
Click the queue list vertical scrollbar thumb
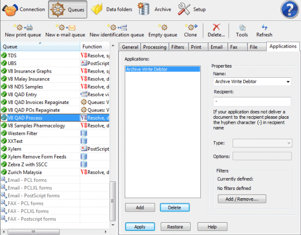[x=112, y=201]
